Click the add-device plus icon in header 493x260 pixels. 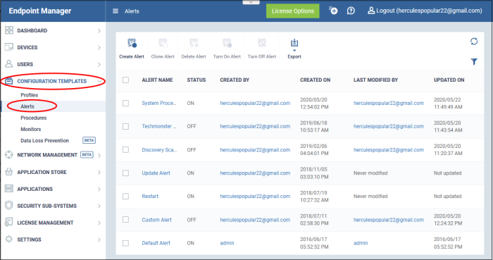point(333,11)
